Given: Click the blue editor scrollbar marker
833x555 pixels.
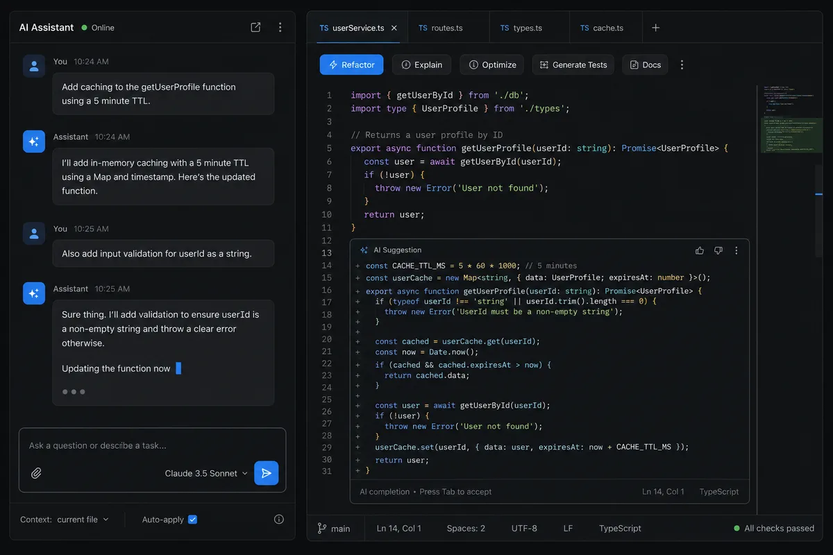Looking at the screenshot, I should pos(818,194).
